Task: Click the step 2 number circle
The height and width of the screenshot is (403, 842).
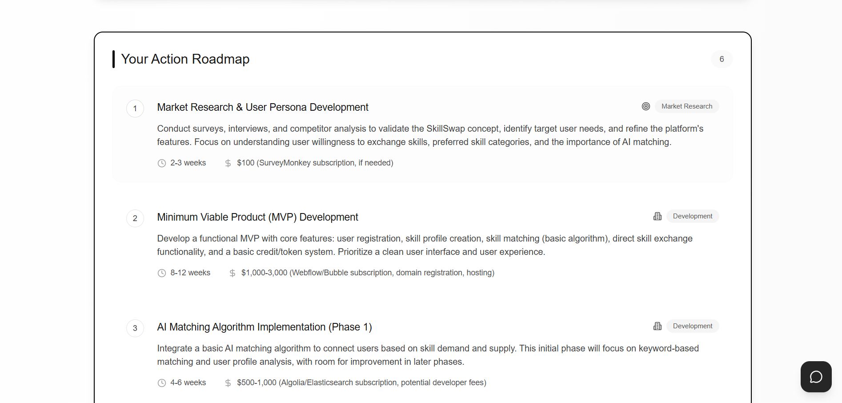Action: [x=135, y=218]
